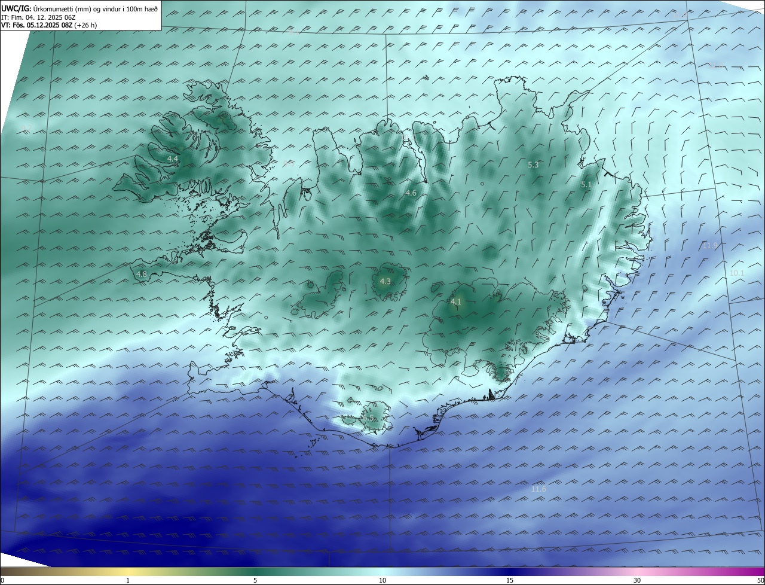765x585 pixels.
Task: Select the 10 tick label on the color bar
Action: pyautogui.click(x=382, y=581)
